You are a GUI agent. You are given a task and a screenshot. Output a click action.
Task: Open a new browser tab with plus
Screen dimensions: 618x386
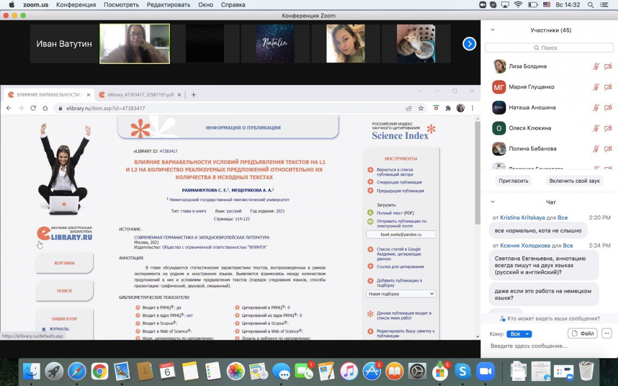(x=194, y=95)
